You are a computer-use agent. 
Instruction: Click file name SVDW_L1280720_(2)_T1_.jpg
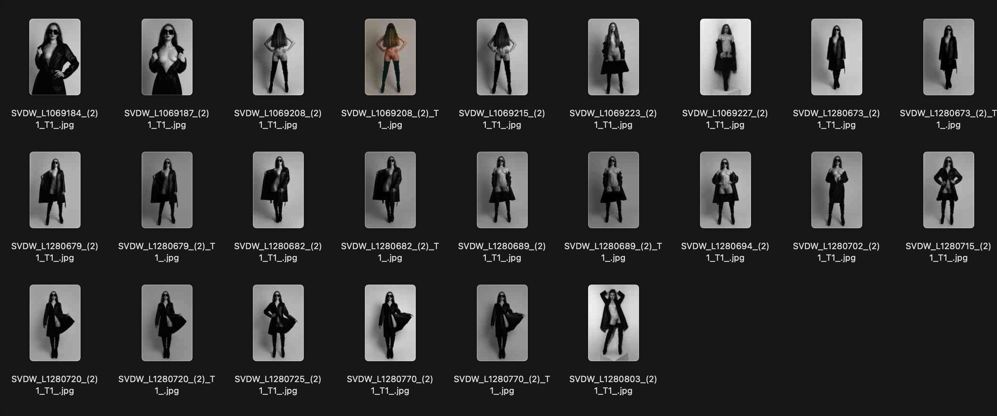click(x=167, y=384)
